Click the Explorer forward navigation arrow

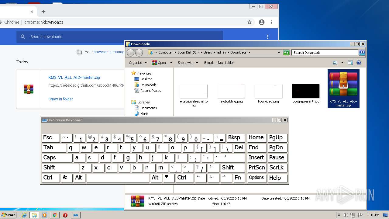pos(139,53)
